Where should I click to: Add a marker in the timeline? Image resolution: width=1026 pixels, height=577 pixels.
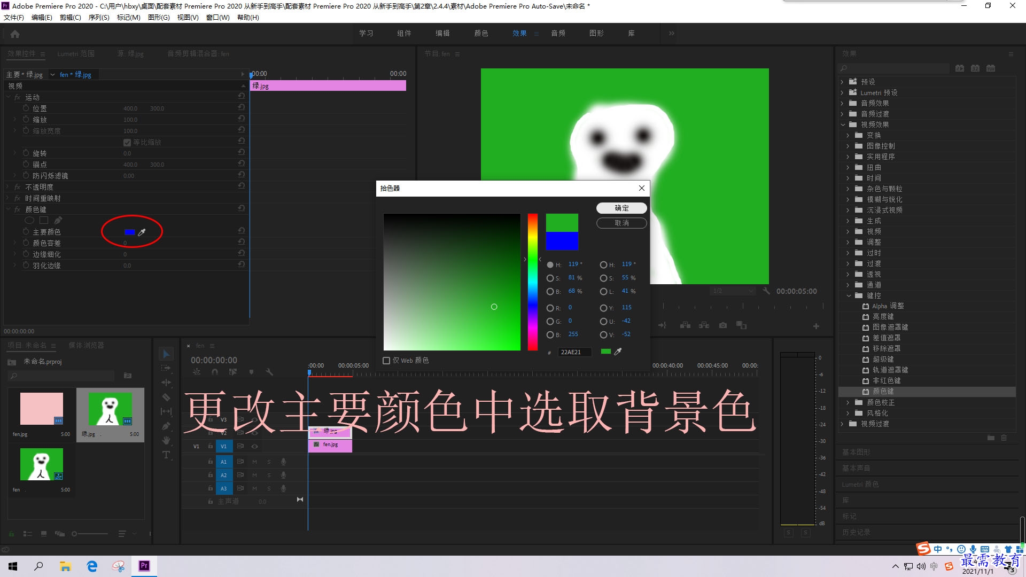point(251,372)
